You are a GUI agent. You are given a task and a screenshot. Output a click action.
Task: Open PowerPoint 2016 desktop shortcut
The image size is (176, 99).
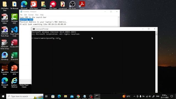(14, 70)
